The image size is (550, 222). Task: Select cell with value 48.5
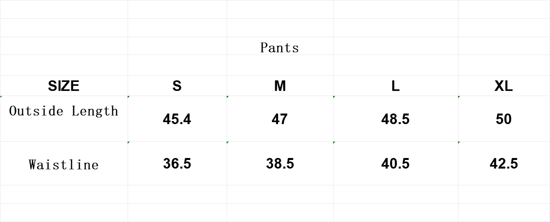[x=395, y=119]
